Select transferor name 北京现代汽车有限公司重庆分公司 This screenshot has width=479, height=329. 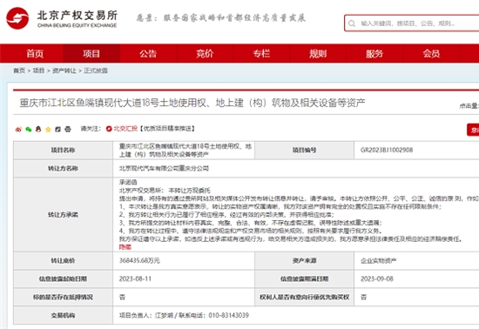[164, 168]
